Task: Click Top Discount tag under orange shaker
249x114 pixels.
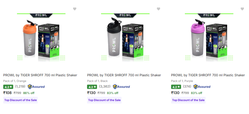Action: pos(20,100)
